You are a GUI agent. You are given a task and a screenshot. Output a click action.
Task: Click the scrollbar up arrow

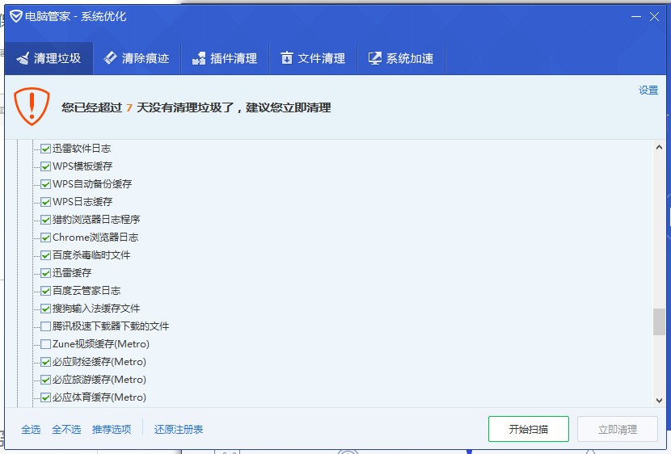tap(659, 148)
